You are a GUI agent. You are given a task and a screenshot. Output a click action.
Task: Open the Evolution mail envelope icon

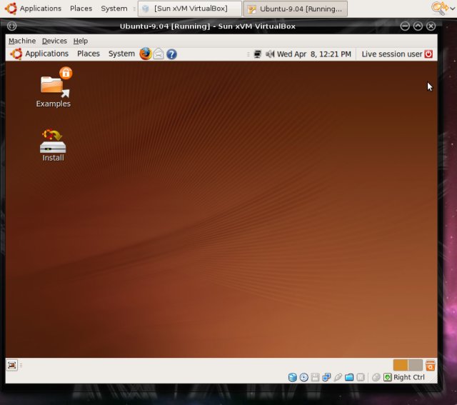pyautogui.click(x=159, y=54)
